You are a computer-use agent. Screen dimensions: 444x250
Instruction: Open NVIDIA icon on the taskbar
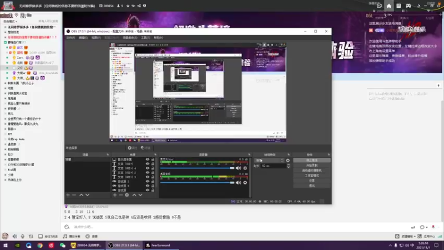[x=17, y=245]
